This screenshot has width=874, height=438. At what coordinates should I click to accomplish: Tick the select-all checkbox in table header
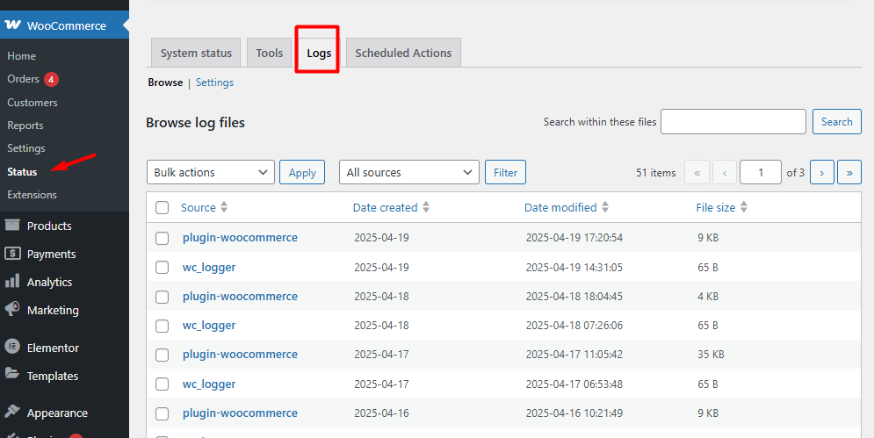click(163, 208)
